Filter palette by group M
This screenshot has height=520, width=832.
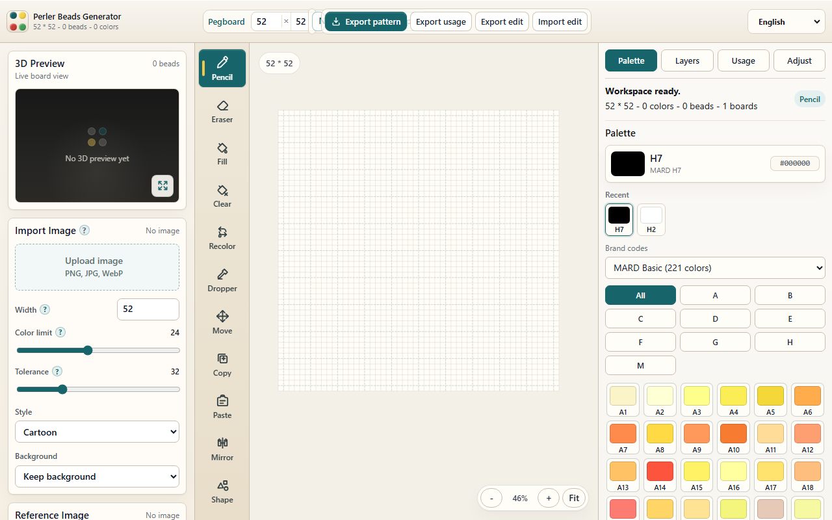point(640,365)
